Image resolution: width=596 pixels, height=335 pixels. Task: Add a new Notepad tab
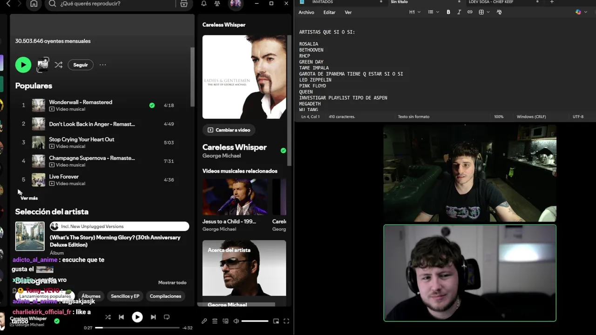pos(552,2)
